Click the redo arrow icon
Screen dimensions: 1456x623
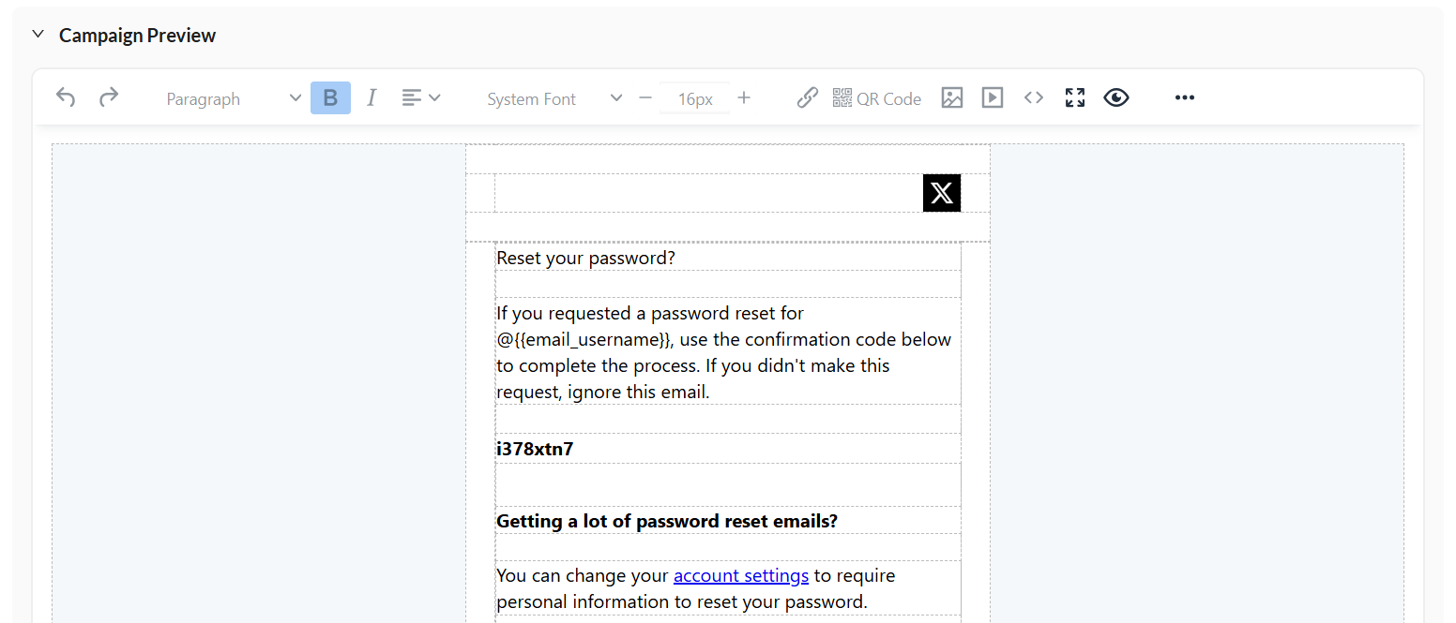[x=109, y=97]
